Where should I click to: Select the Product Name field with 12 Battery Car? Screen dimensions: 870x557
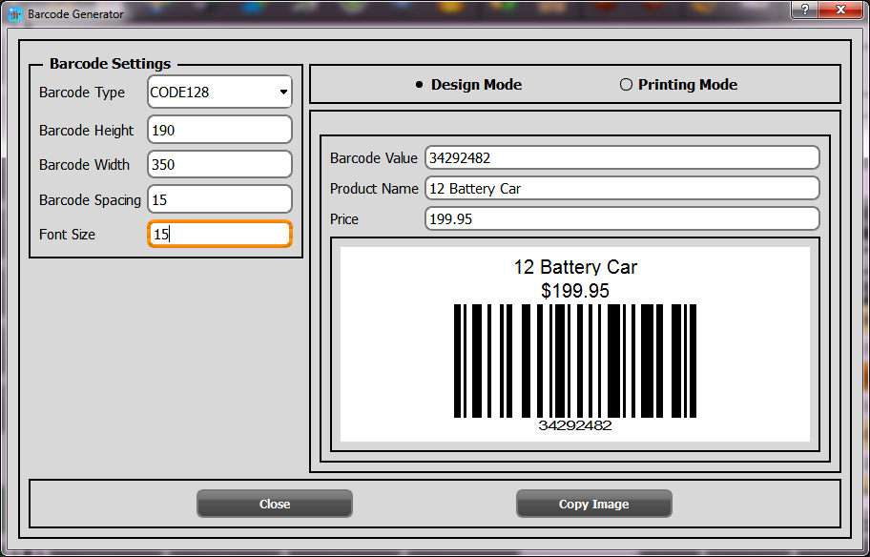coord(621,188)
